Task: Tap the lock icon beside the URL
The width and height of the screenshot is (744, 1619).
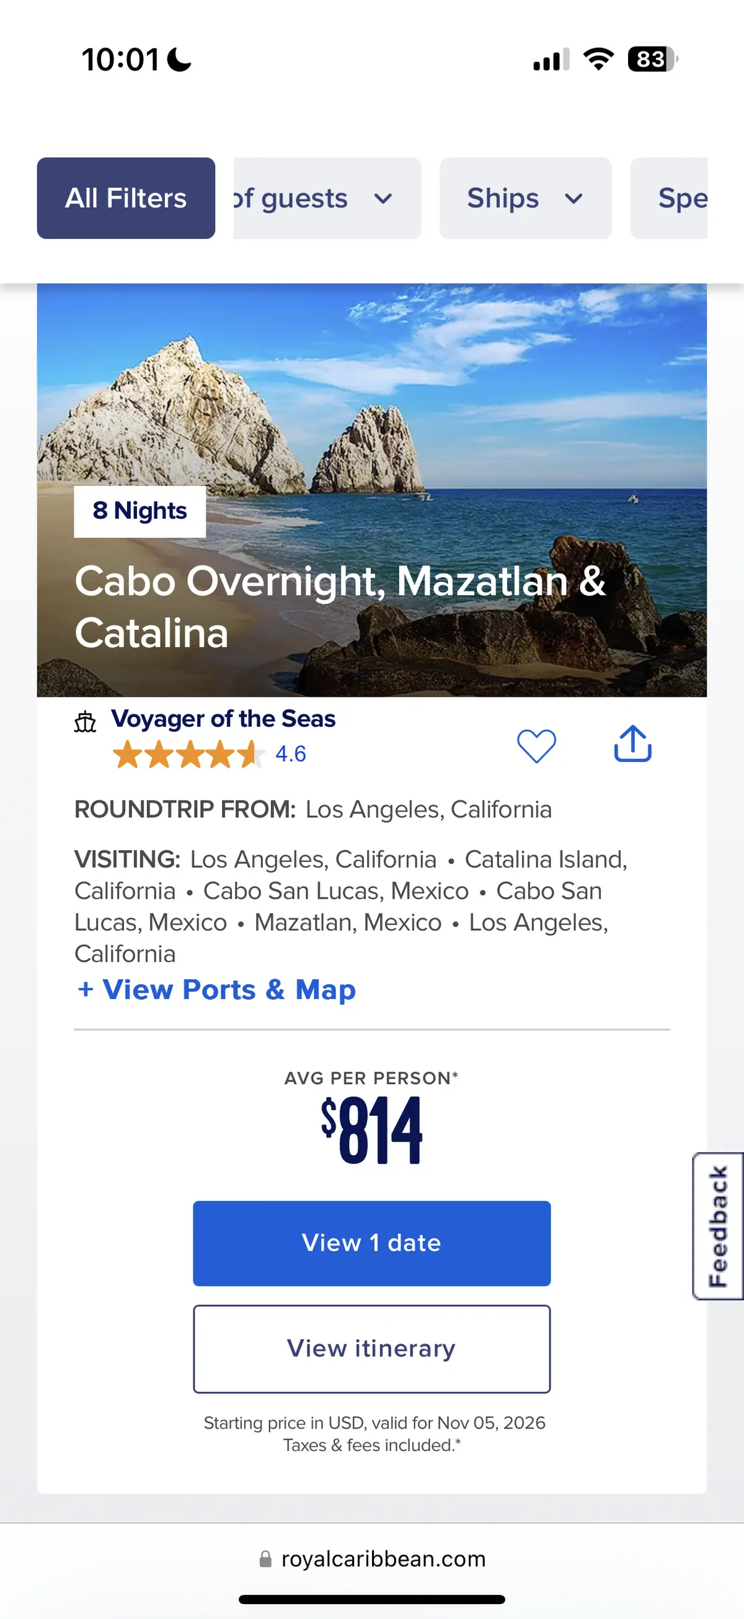Action: point(265,1559)
